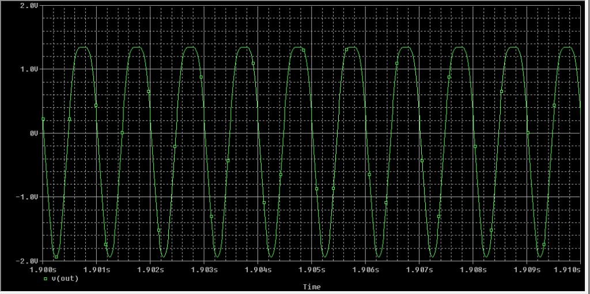590x294 pixels.
Task: Select the 1.905s time axis label
Action: (x=311, y=269)
